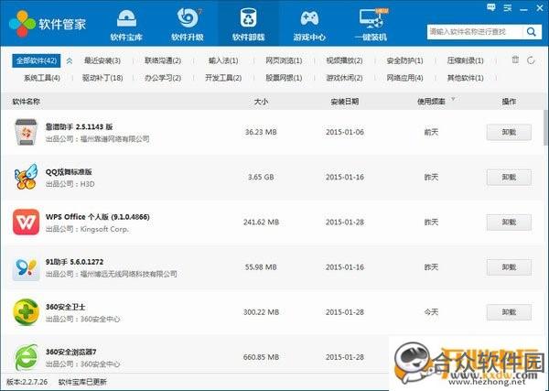This screenshot has height=391, width=549.
Task: Click the 软件管家 colorful logo icon
Action: pos(22,24)
